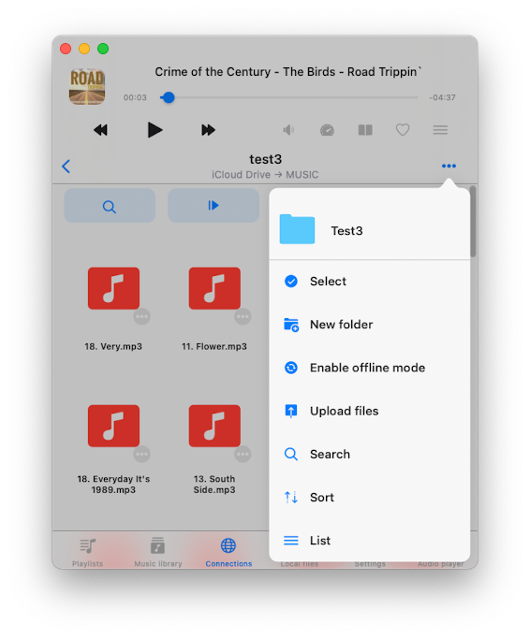The height and width of the screenshot is (638, 530).
Task: Click the magnifier search button in folder
Action: click(110, 206)
